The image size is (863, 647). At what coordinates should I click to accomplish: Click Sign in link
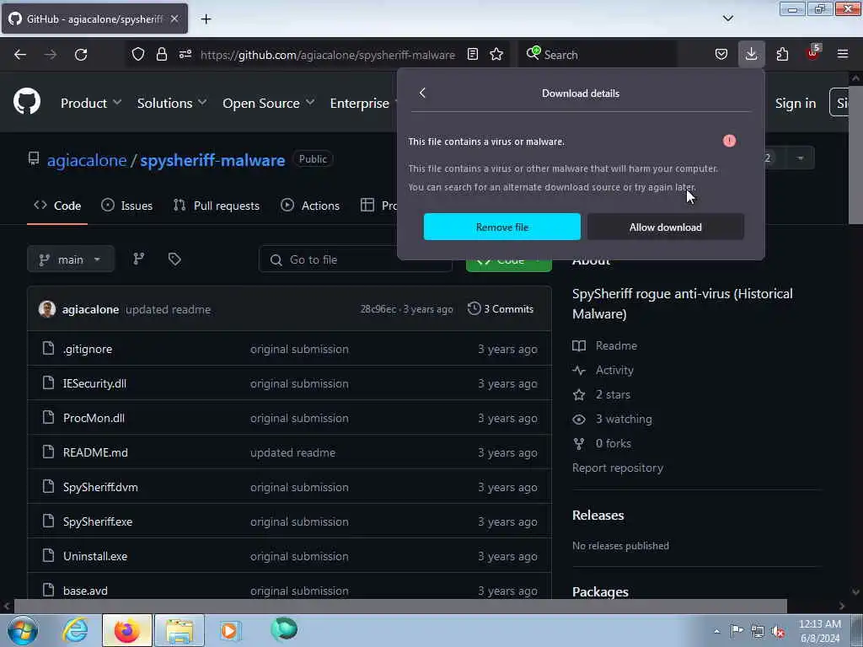coord(796,103)
